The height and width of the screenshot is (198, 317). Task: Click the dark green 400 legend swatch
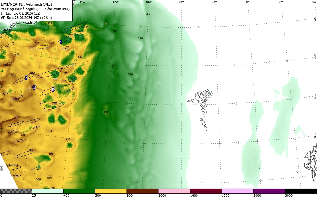tap(79, 191)
